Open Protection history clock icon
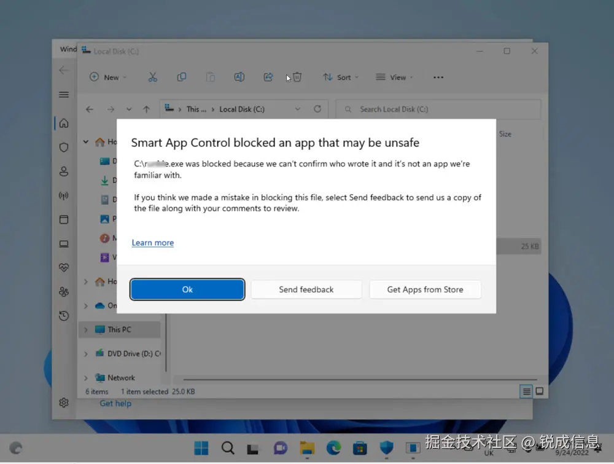 click(x=63, y=315)
